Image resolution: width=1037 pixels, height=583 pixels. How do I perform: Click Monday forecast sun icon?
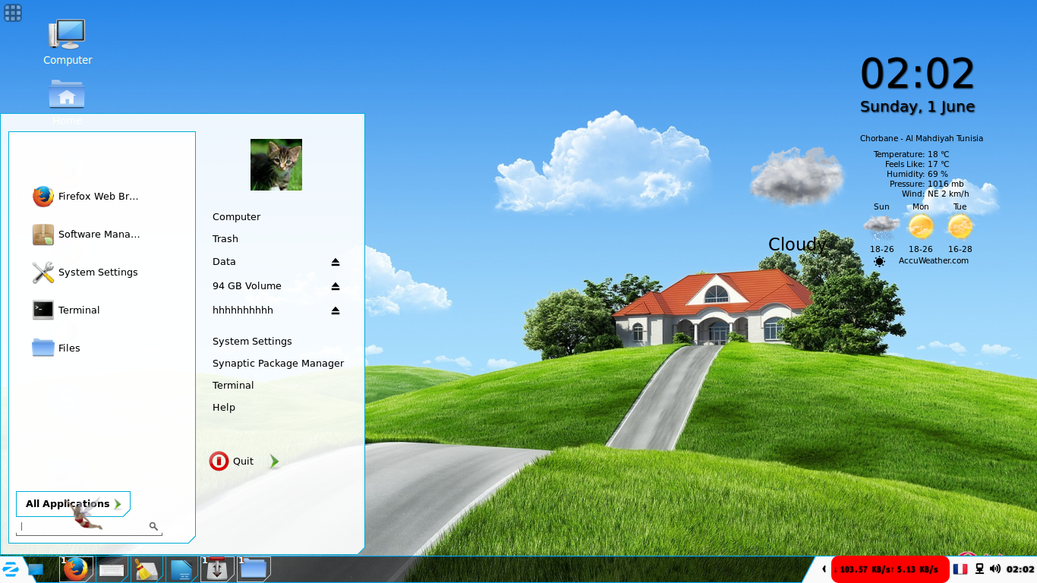tap(921, 227)
